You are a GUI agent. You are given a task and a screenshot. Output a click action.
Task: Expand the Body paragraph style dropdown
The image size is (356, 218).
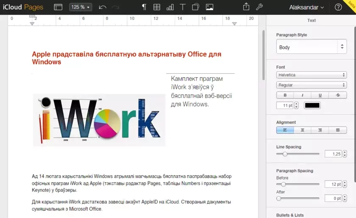point(311,47)
